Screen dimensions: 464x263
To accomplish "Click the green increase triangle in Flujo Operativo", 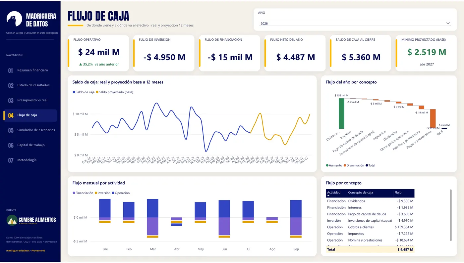I will tap(81, 65).
